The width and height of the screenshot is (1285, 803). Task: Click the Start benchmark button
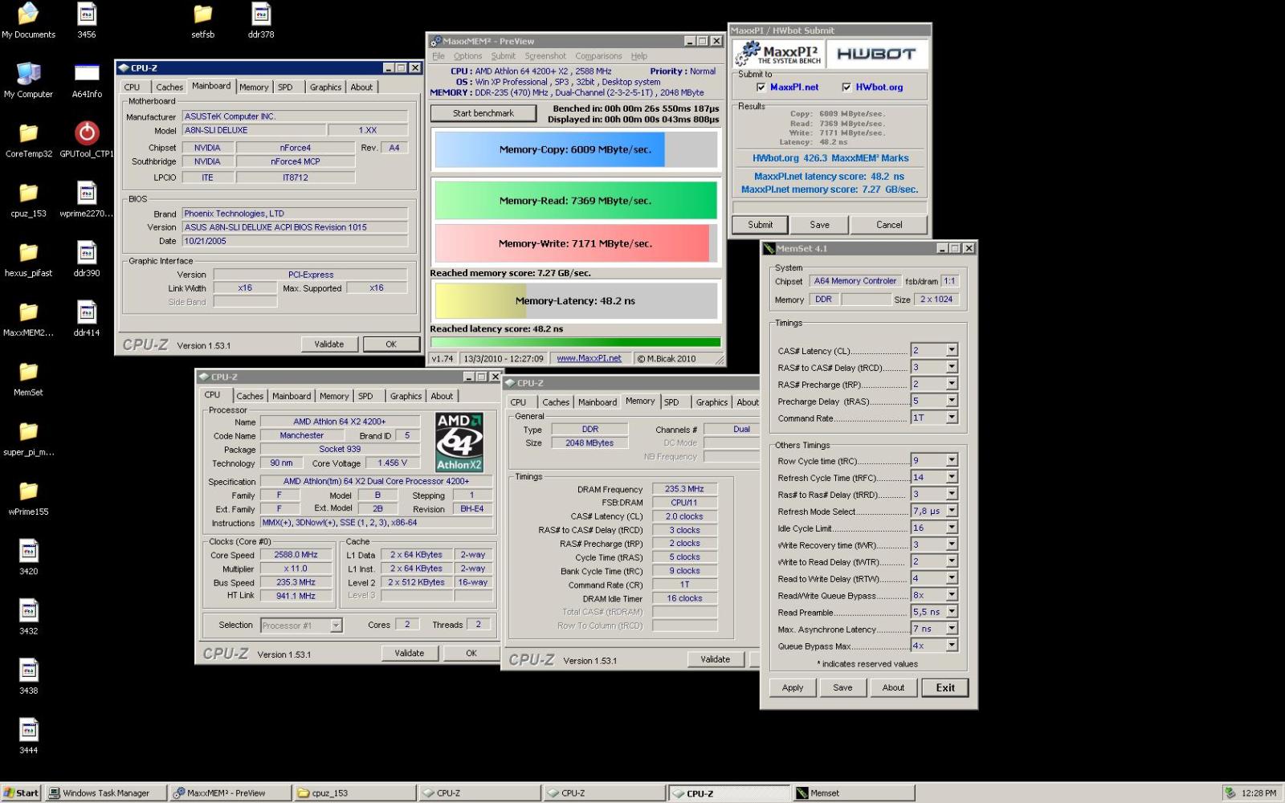point(483,113)
